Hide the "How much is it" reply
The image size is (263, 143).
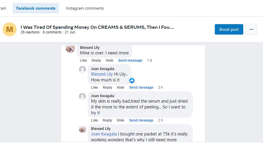[120, 87]
